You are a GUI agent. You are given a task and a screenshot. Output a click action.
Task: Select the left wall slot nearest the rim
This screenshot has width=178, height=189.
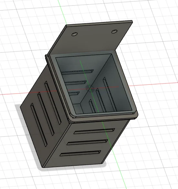53,103
